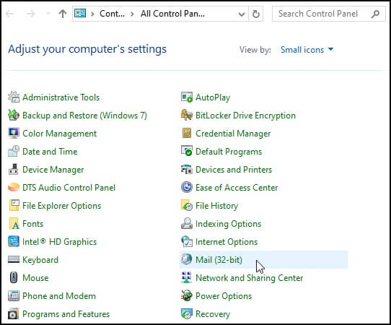The image size is (391, 325).
Task: Open the Credential Manager link text
Action: click(x=233, y=134)
